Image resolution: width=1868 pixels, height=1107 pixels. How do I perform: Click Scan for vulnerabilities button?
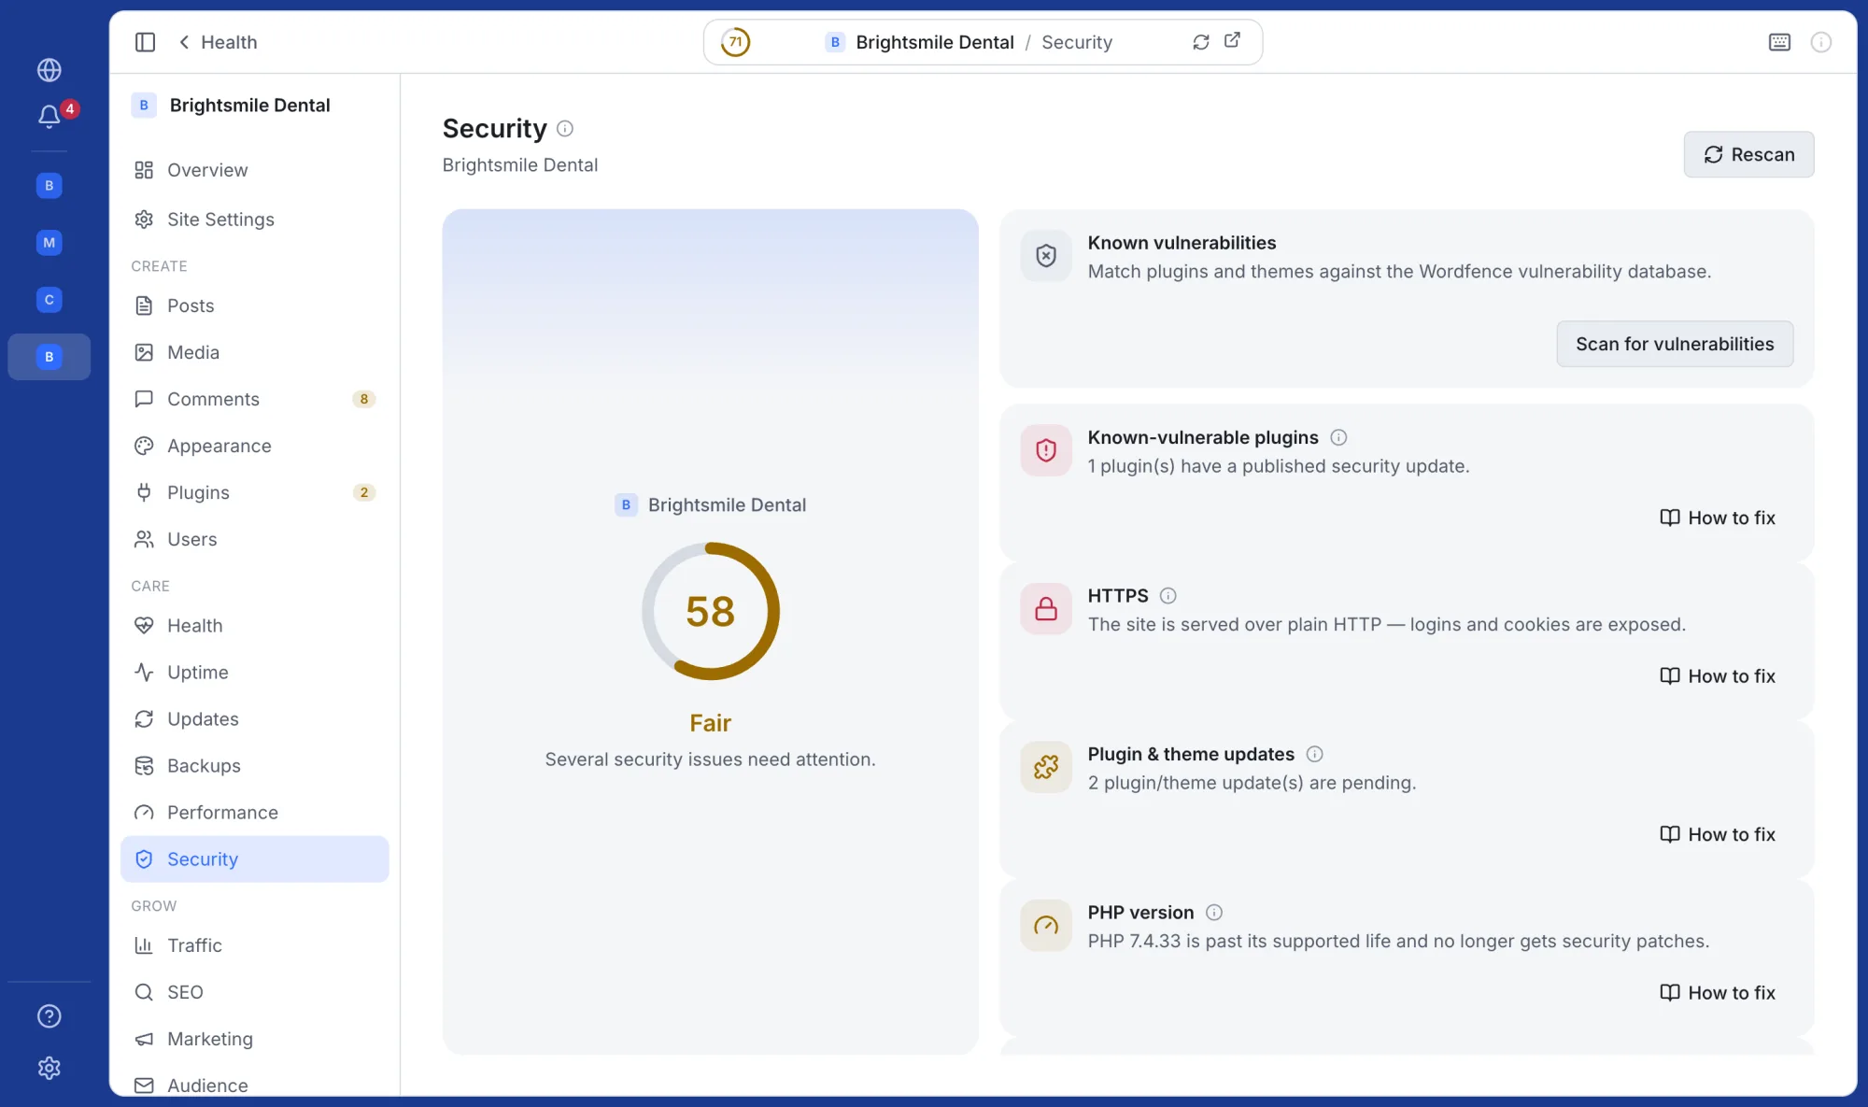click(x=1675, y=344)
